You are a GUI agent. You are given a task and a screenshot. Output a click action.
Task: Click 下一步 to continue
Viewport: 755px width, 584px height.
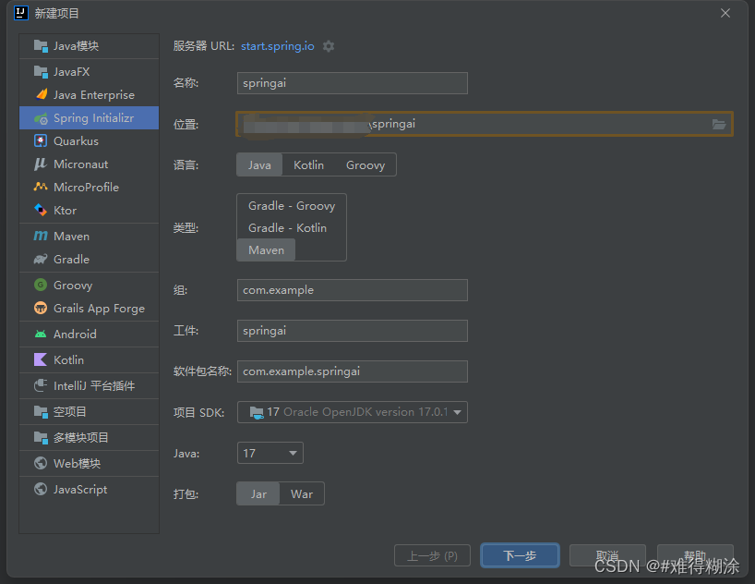click(520, 555)
